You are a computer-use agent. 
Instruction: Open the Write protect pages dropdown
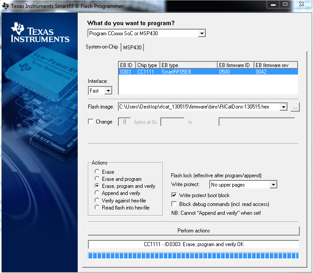273,185
